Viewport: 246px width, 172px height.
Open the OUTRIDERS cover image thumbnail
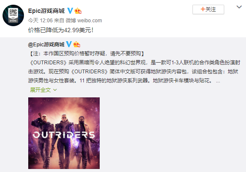pos(64,133)
